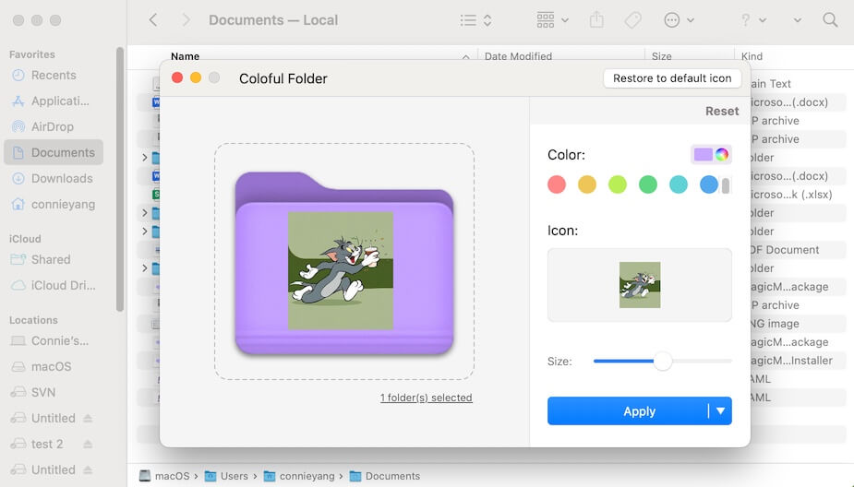Eject the first Untitled volume

click(x=88, y=418)
